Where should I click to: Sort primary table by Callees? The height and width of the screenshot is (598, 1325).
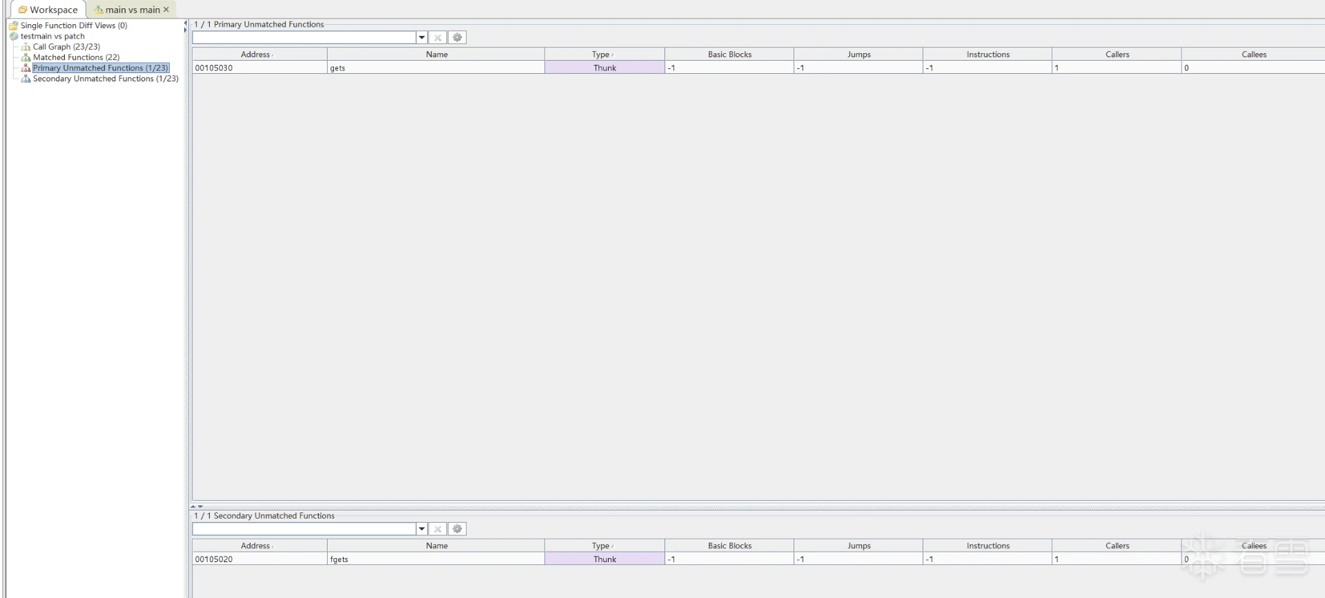(1253, 54)
